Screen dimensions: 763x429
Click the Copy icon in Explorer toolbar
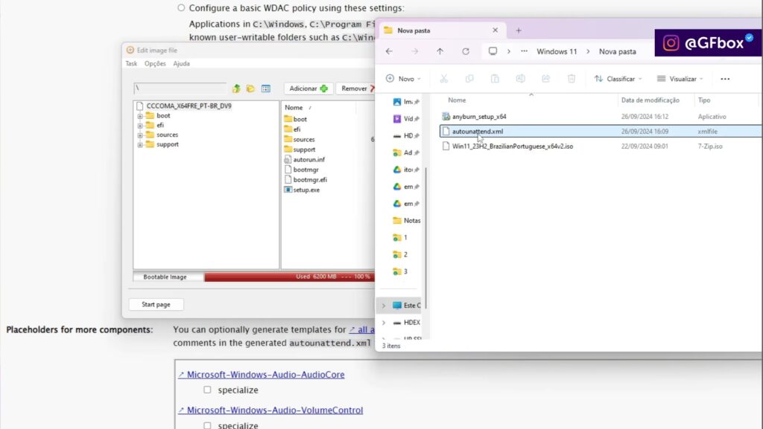click(469, 79)
